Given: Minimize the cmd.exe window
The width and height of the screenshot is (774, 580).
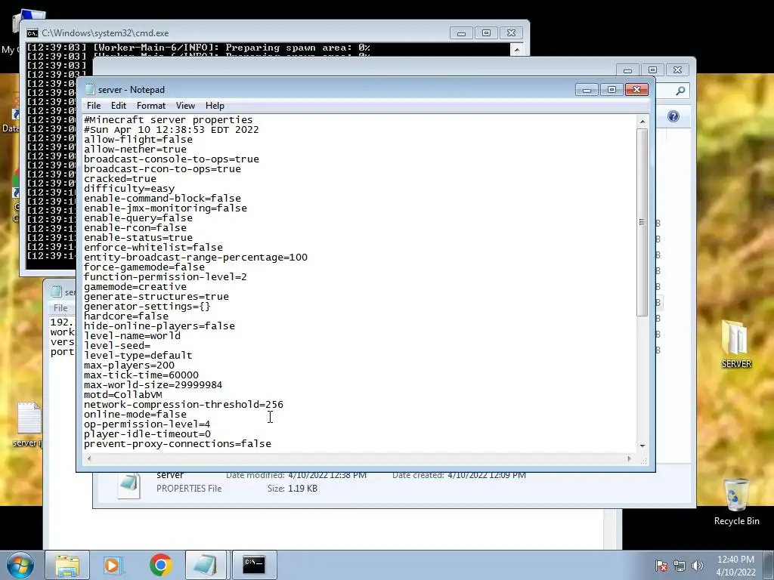Looking at the screenshot, I should click(x=461, y=33).
